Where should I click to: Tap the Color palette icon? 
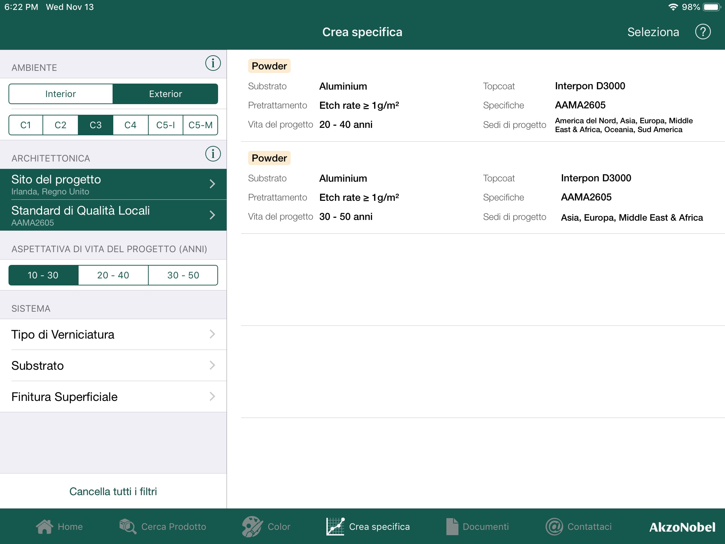click(x=252, y=527)
